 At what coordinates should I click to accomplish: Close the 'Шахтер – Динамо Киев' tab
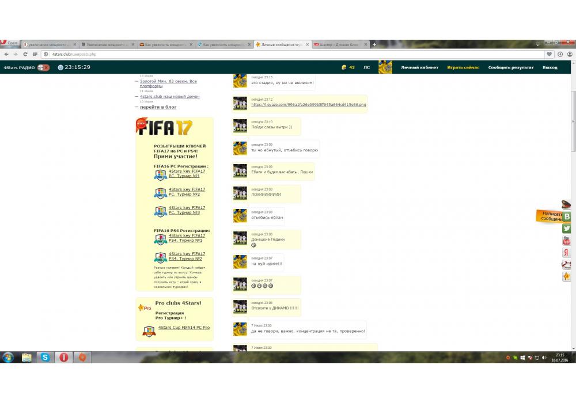(366, 44)
